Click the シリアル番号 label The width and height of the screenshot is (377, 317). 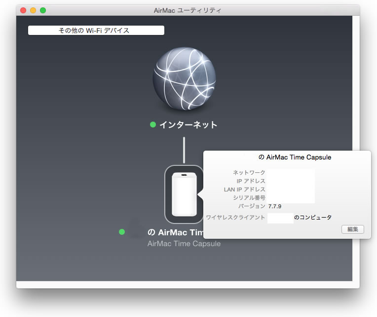tap(249, 197)
